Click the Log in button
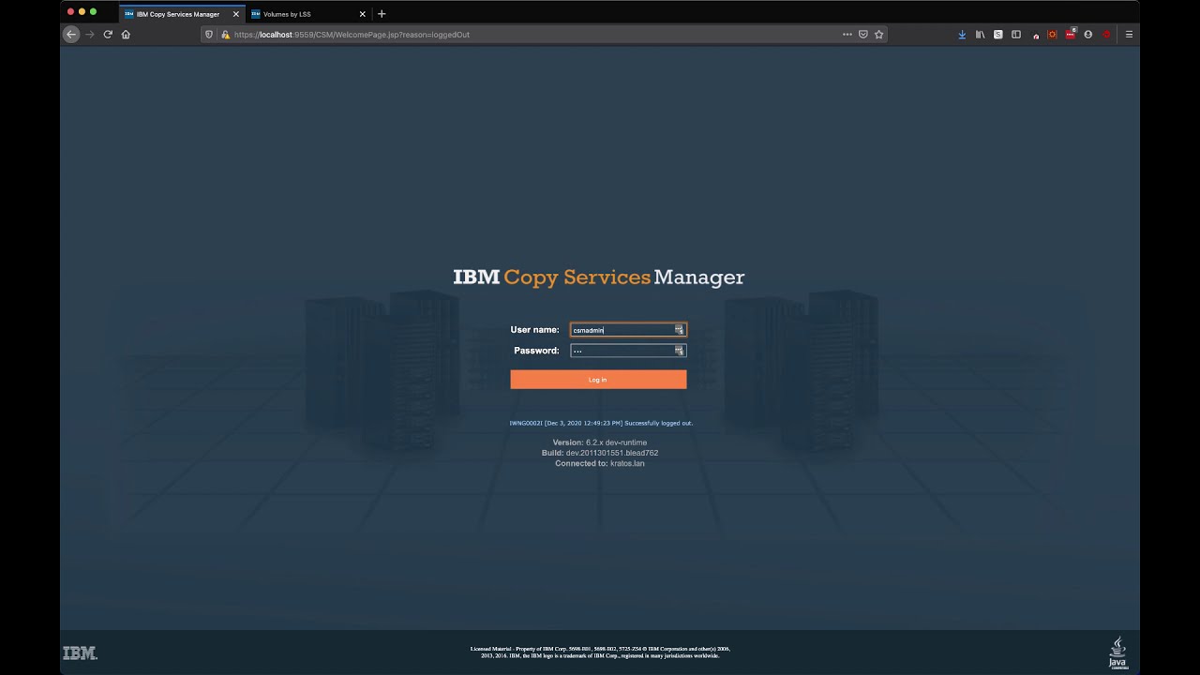 598,380
